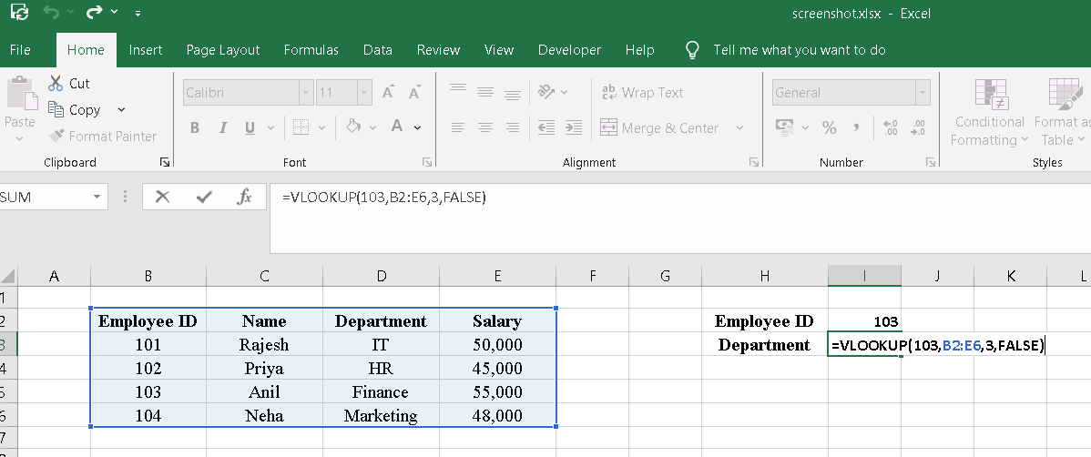Click Center alignment icon

[485, 128]
